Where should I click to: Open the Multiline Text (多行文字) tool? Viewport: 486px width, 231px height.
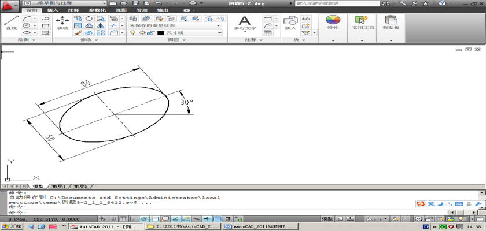point(245,23)
